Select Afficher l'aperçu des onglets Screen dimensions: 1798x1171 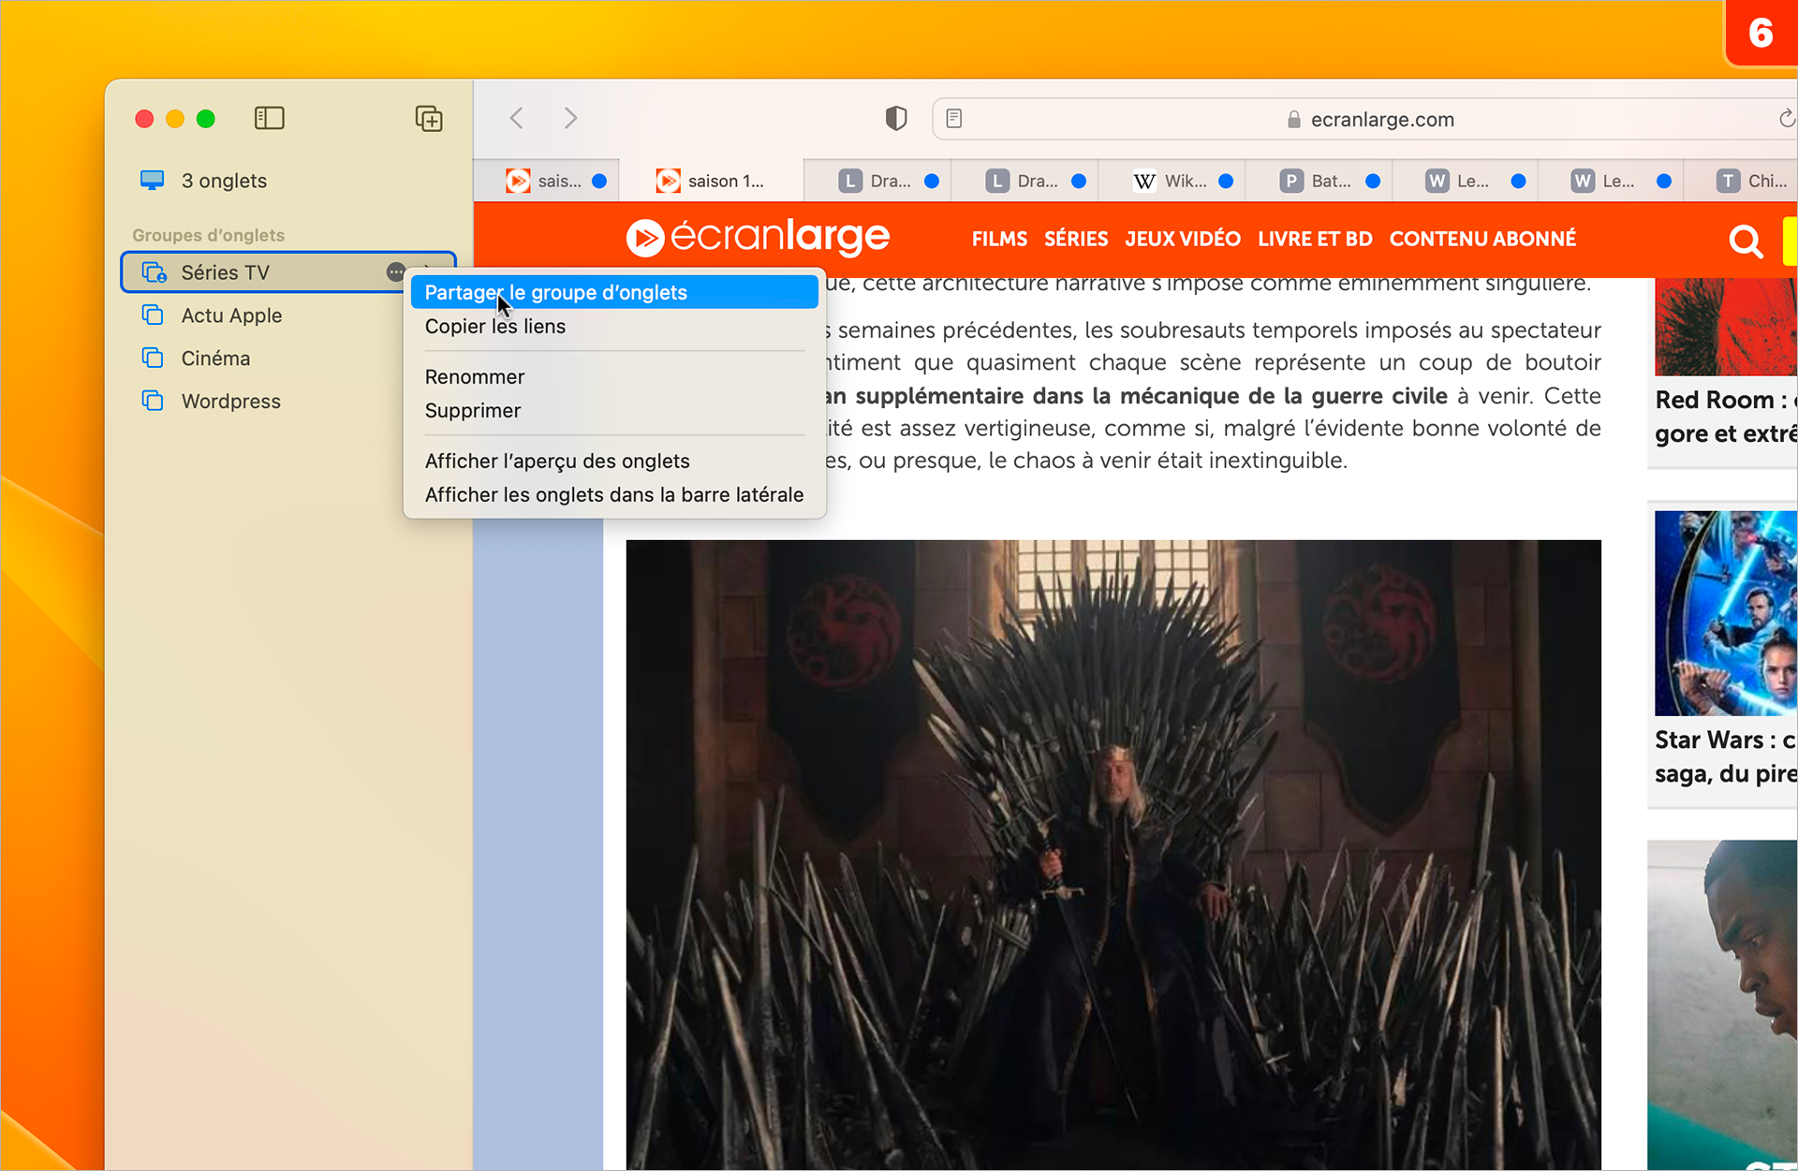pyautogui.click(x=557, y=461)
